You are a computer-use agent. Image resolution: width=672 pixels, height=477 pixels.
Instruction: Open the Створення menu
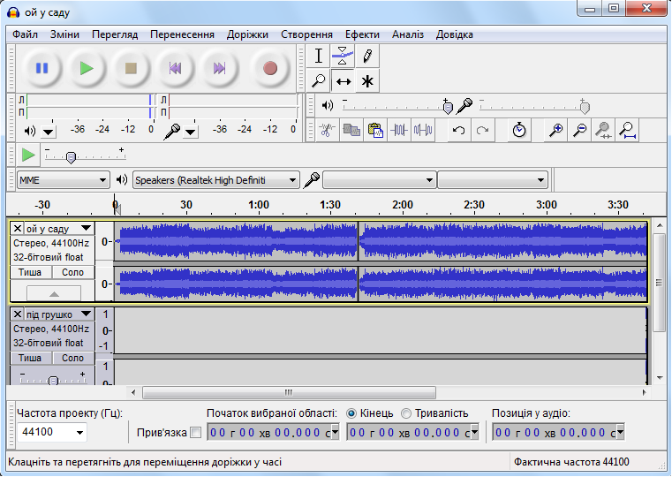coord(306,34)
